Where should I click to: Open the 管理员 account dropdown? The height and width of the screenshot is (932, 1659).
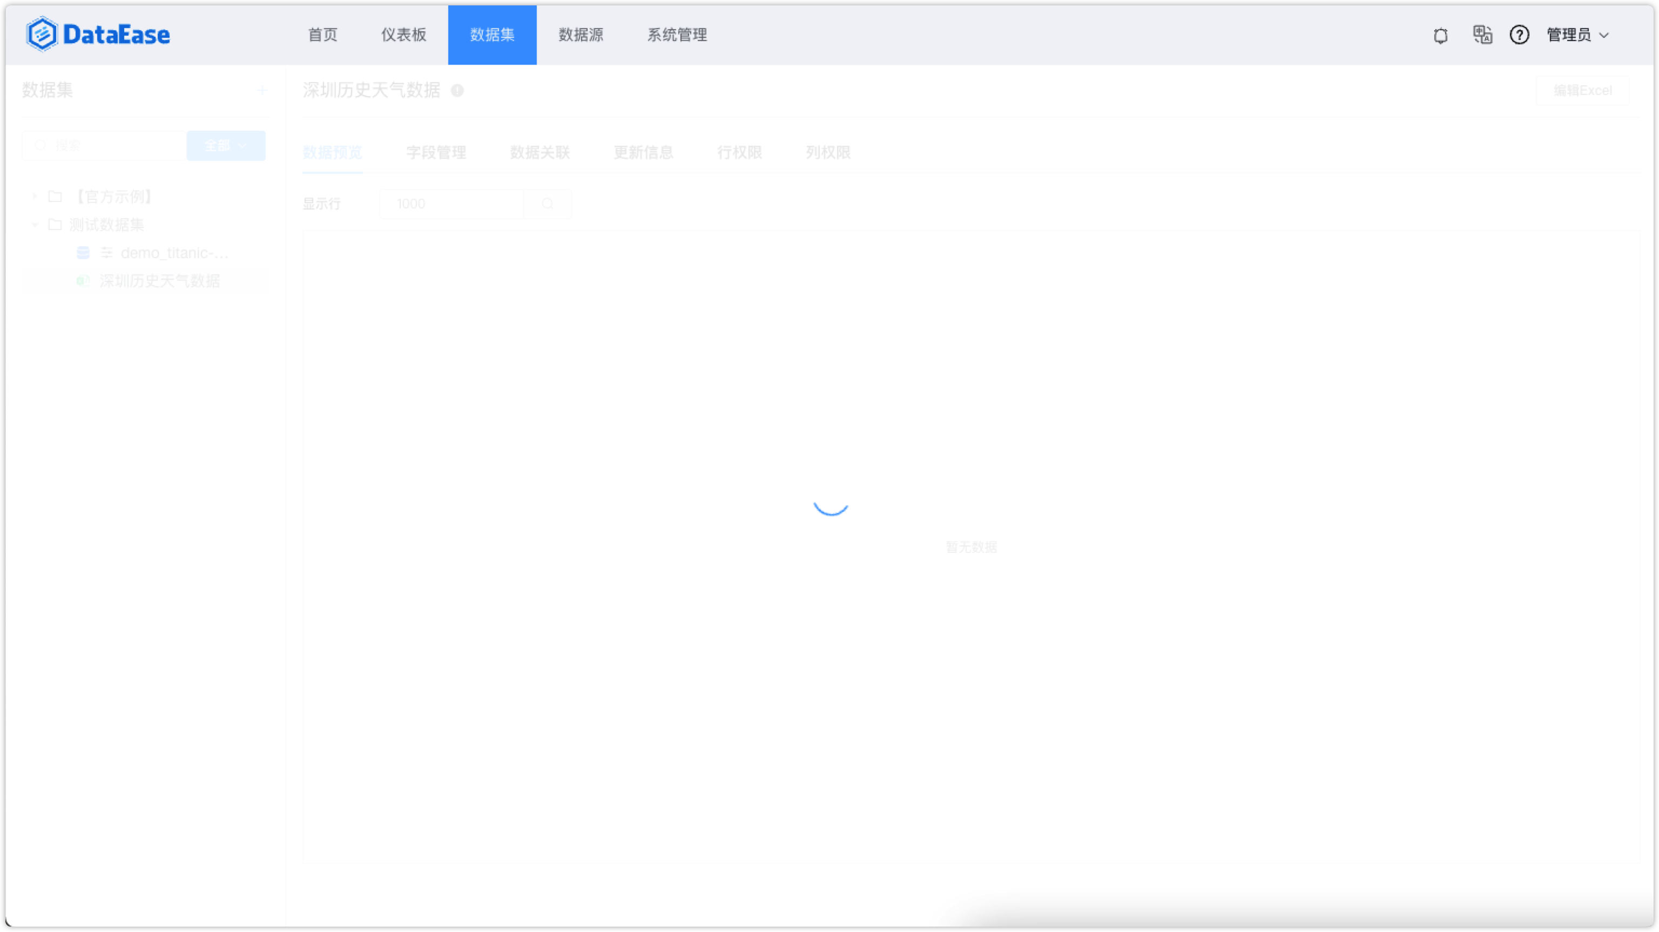click(1576, 36)
